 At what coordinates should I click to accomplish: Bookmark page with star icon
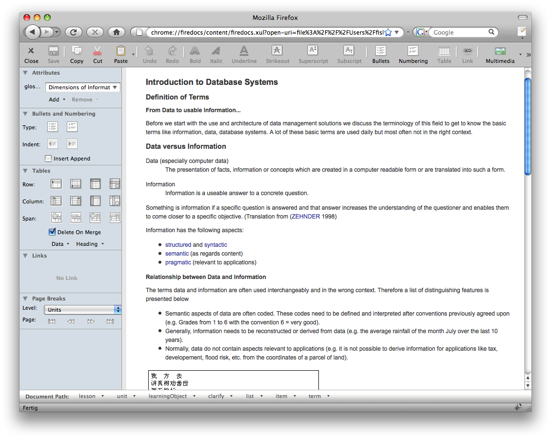coord(388,32)
